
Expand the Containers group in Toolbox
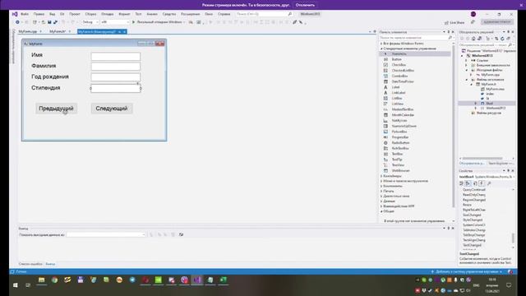381,176
